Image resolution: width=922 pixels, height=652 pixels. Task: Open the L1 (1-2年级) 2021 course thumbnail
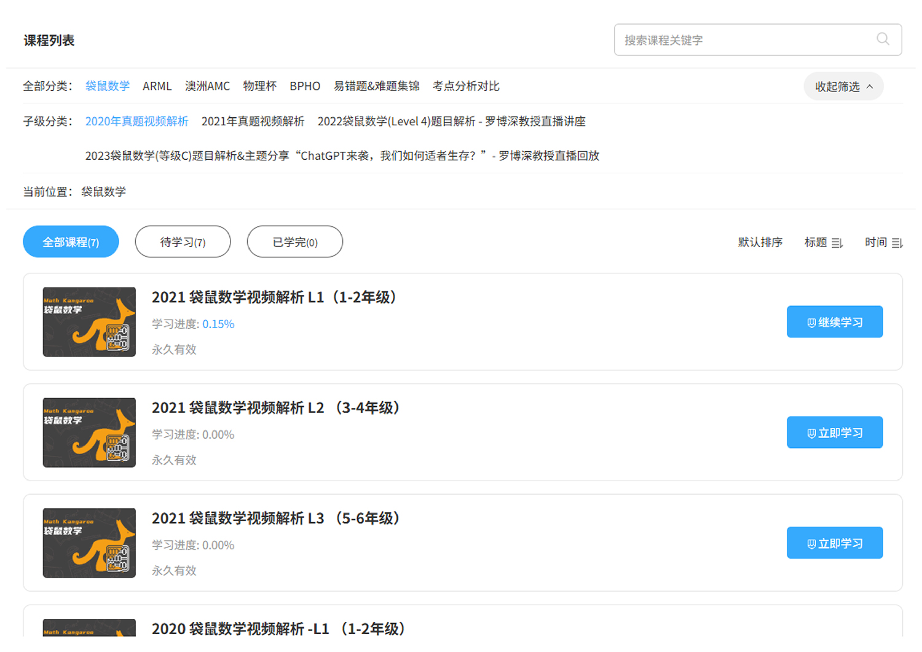(x=89, y=322)
